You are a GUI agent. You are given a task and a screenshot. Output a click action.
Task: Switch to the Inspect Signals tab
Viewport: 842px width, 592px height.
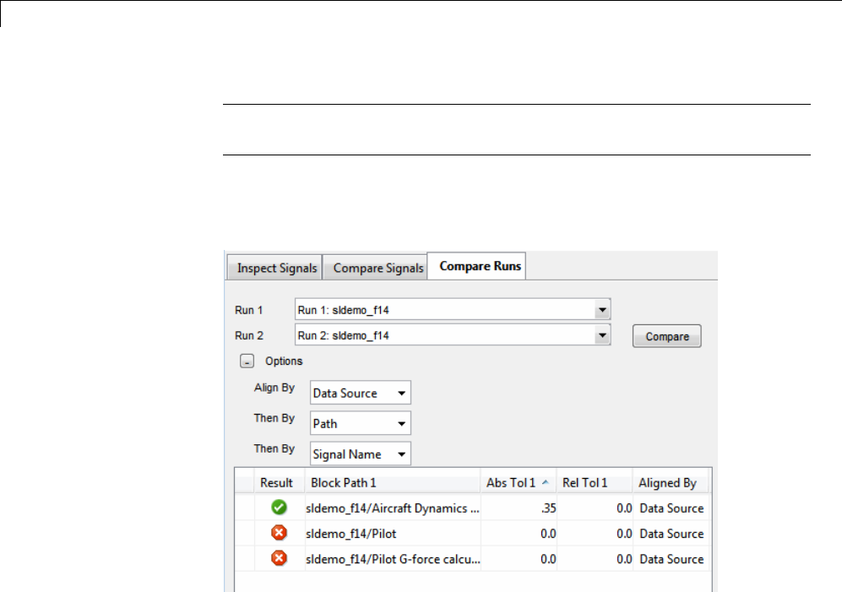pyautogui.click(x=277, y=268)
